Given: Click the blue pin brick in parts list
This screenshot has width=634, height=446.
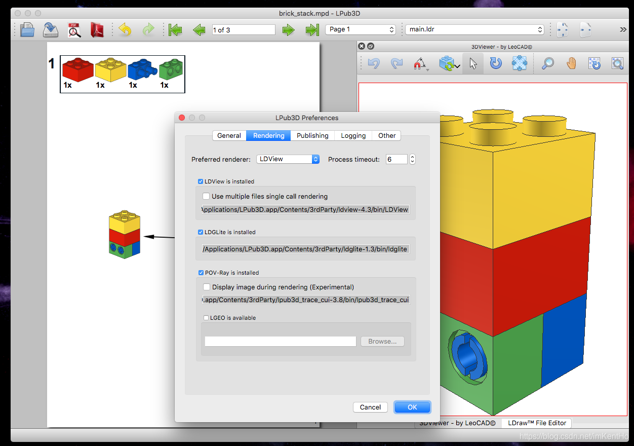Looking at the screenshot, I should 142,70.
